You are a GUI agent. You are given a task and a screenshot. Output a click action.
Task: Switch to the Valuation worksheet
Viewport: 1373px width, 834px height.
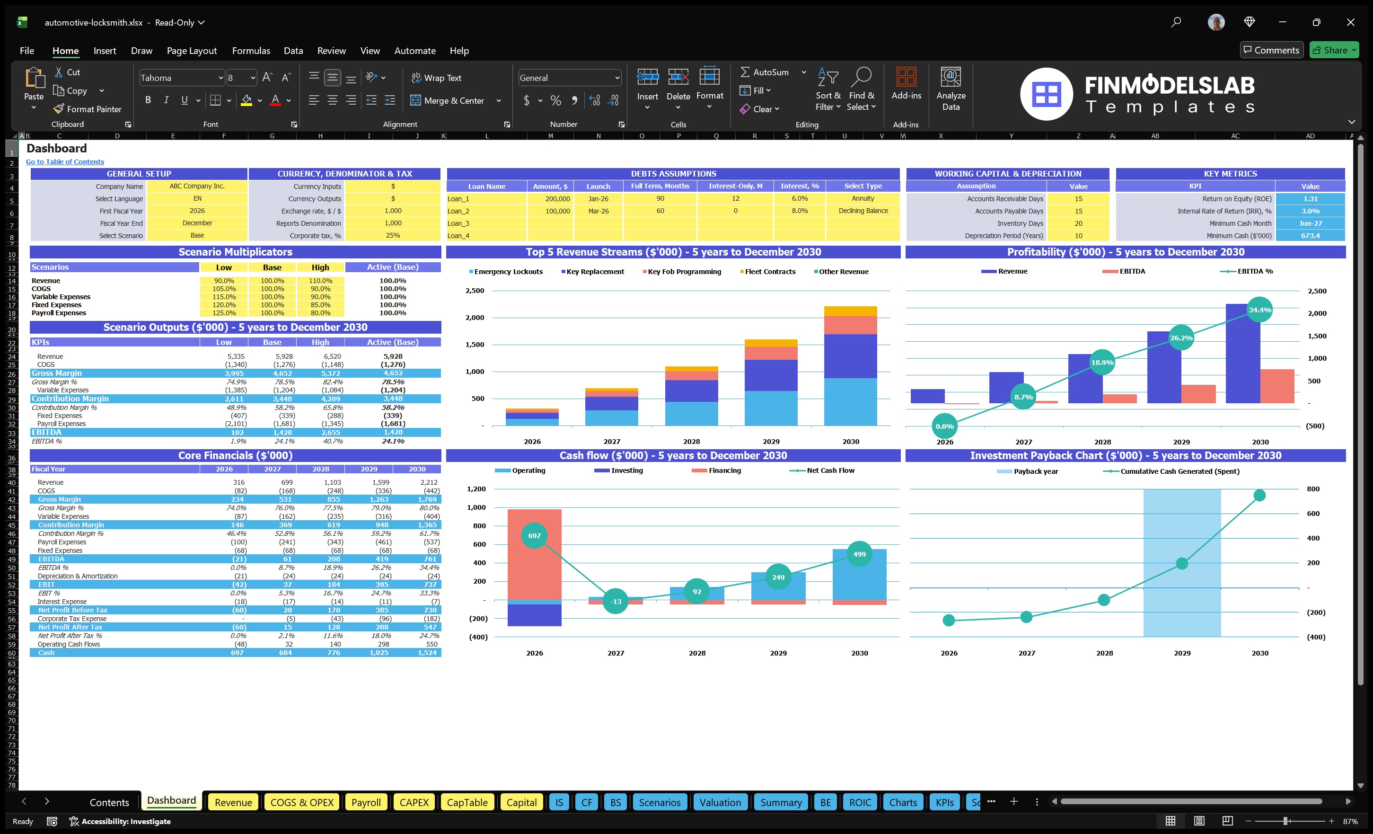tap(720, 802)
